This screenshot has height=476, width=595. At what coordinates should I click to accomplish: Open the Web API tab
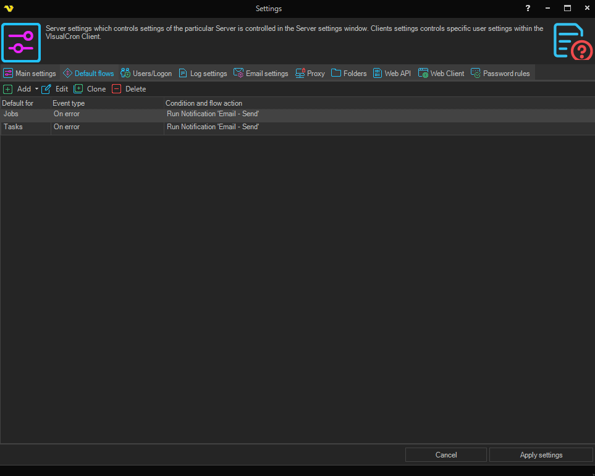(392, 74)
